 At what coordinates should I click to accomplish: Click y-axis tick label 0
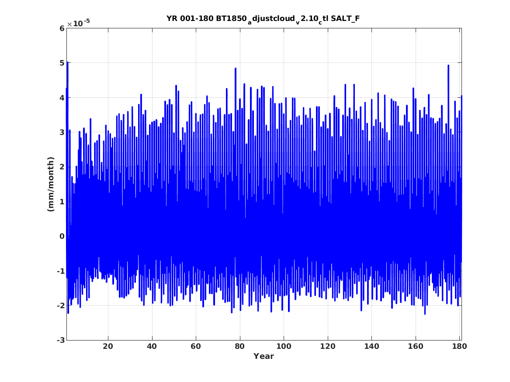tap(62, 236)
